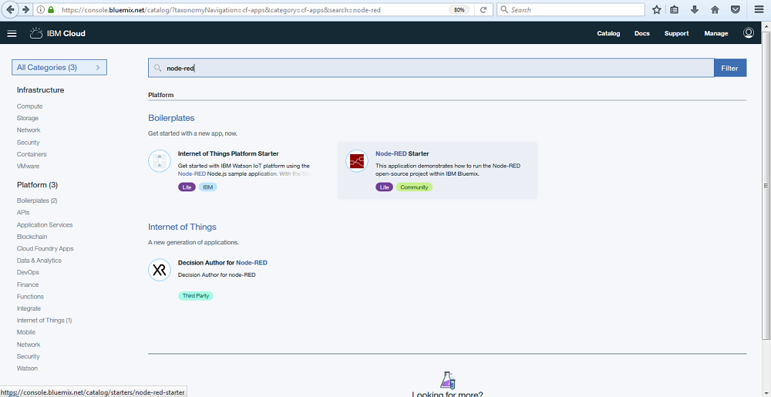Screen dimensions: 771x397
Task: Open the IBM Cloud navigation hamburger menu
Action: pos(12,33)
